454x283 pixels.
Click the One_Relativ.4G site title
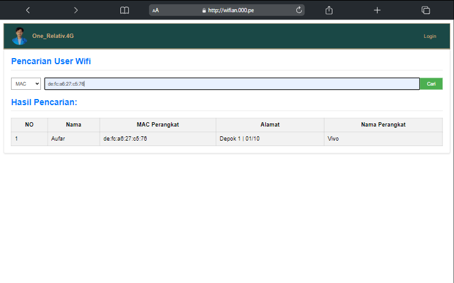53,37
